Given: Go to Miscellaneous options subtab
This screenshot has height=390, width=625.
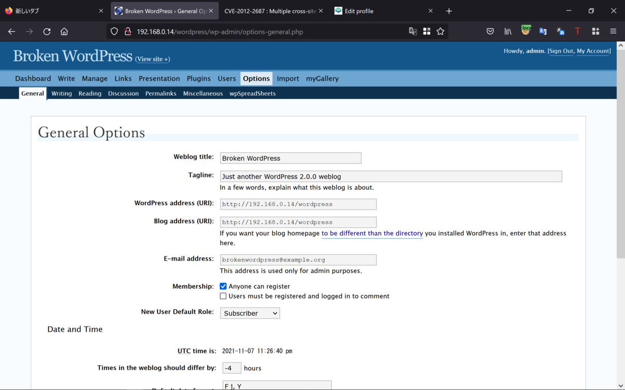Looking at the screenshot, I should [203, 94].
